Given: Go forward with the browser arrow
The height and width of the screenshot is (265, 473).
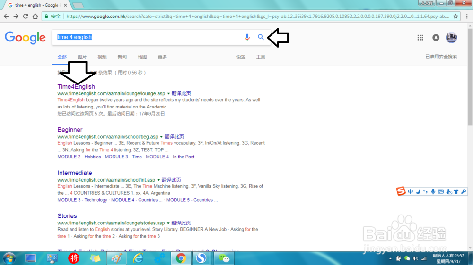Looking at the screenshot, I should click(16, 16).
